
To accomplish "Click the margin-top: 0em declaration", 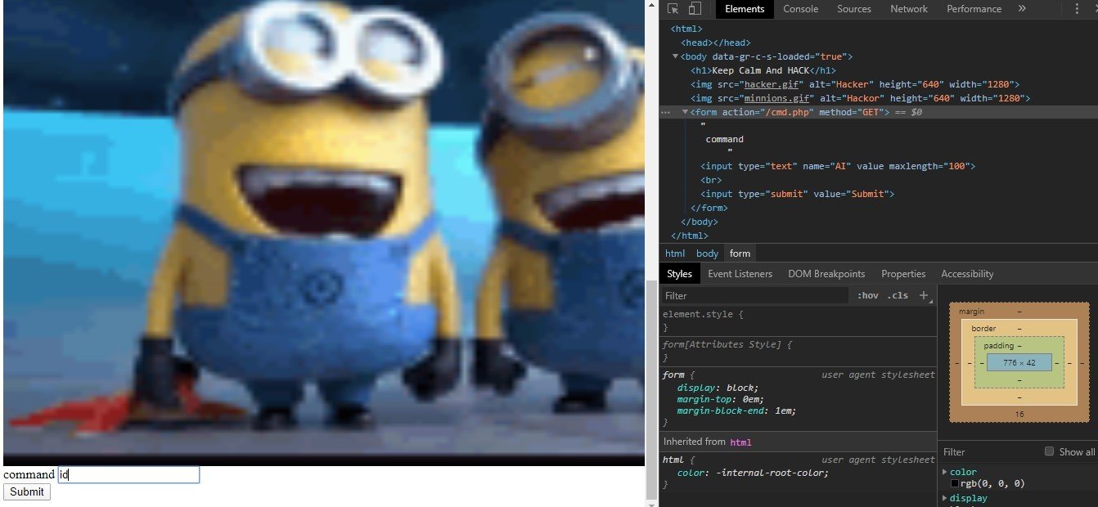I will [720, 399].
